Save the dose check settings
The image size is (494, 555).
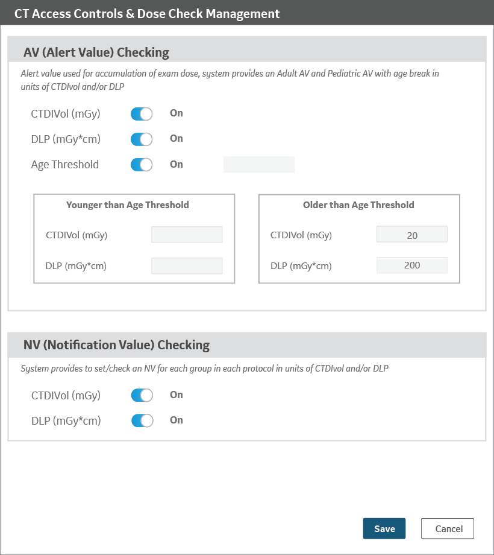coord(384,528)
